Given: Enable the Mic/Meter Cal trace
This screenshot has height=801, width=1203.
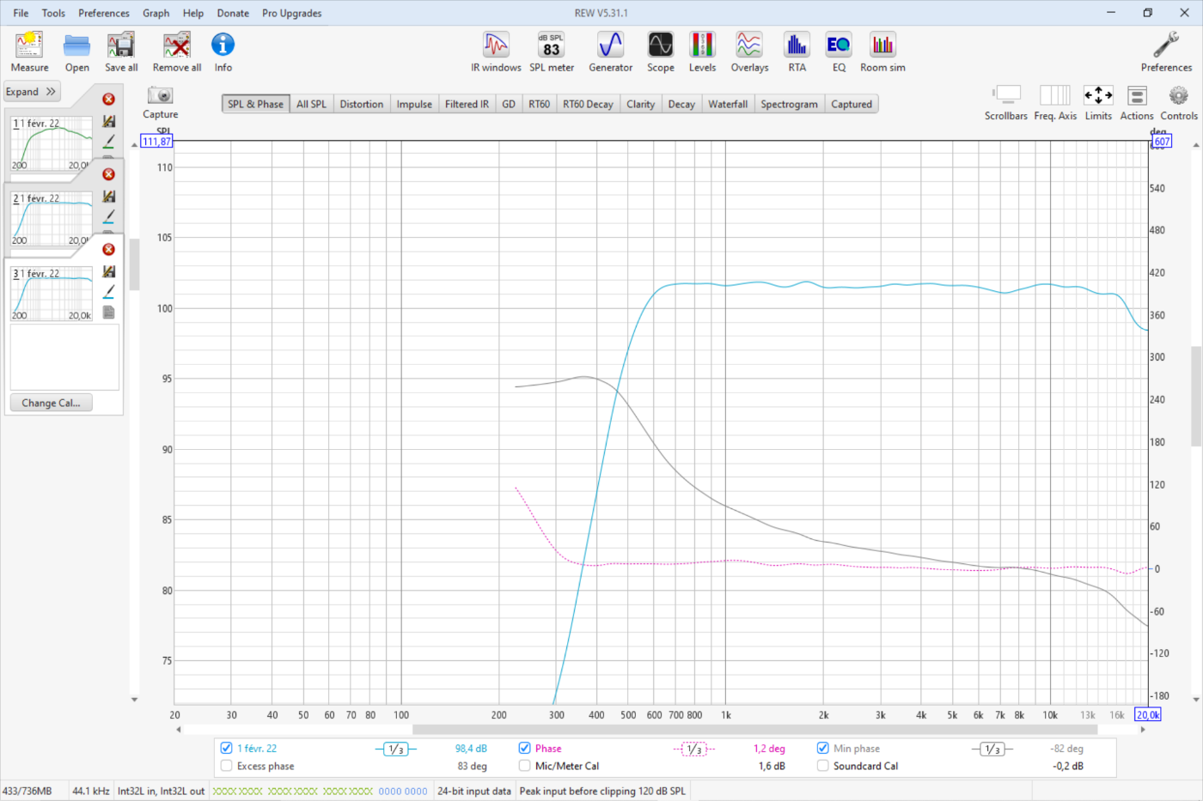Looking at the screenshot, I should pos(524,766).
